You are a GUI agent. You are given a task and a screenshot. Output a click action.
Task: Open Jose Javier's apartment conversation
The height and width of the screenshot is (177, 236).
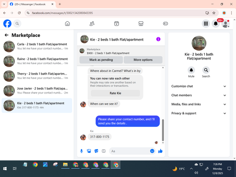pos(37,91)
